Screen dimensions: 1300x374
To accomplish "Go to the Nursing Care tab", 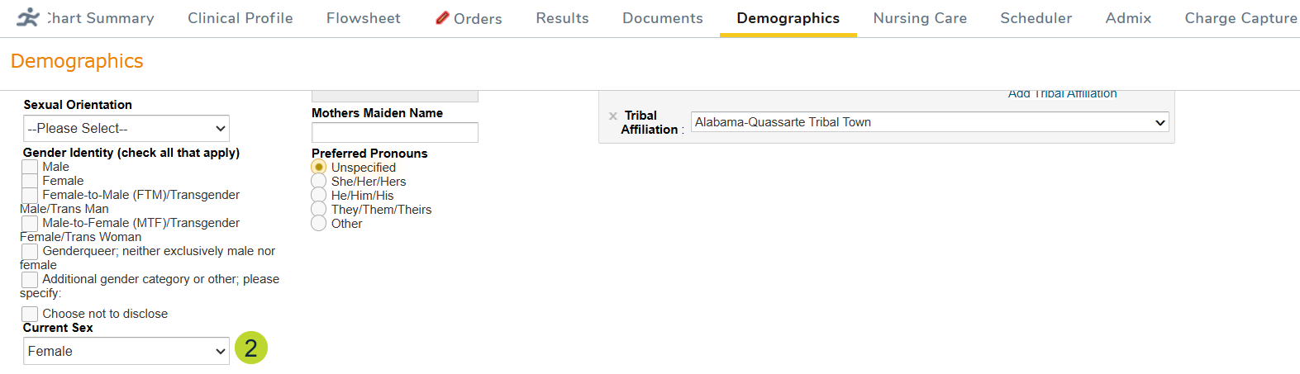I will pos(920,18).
